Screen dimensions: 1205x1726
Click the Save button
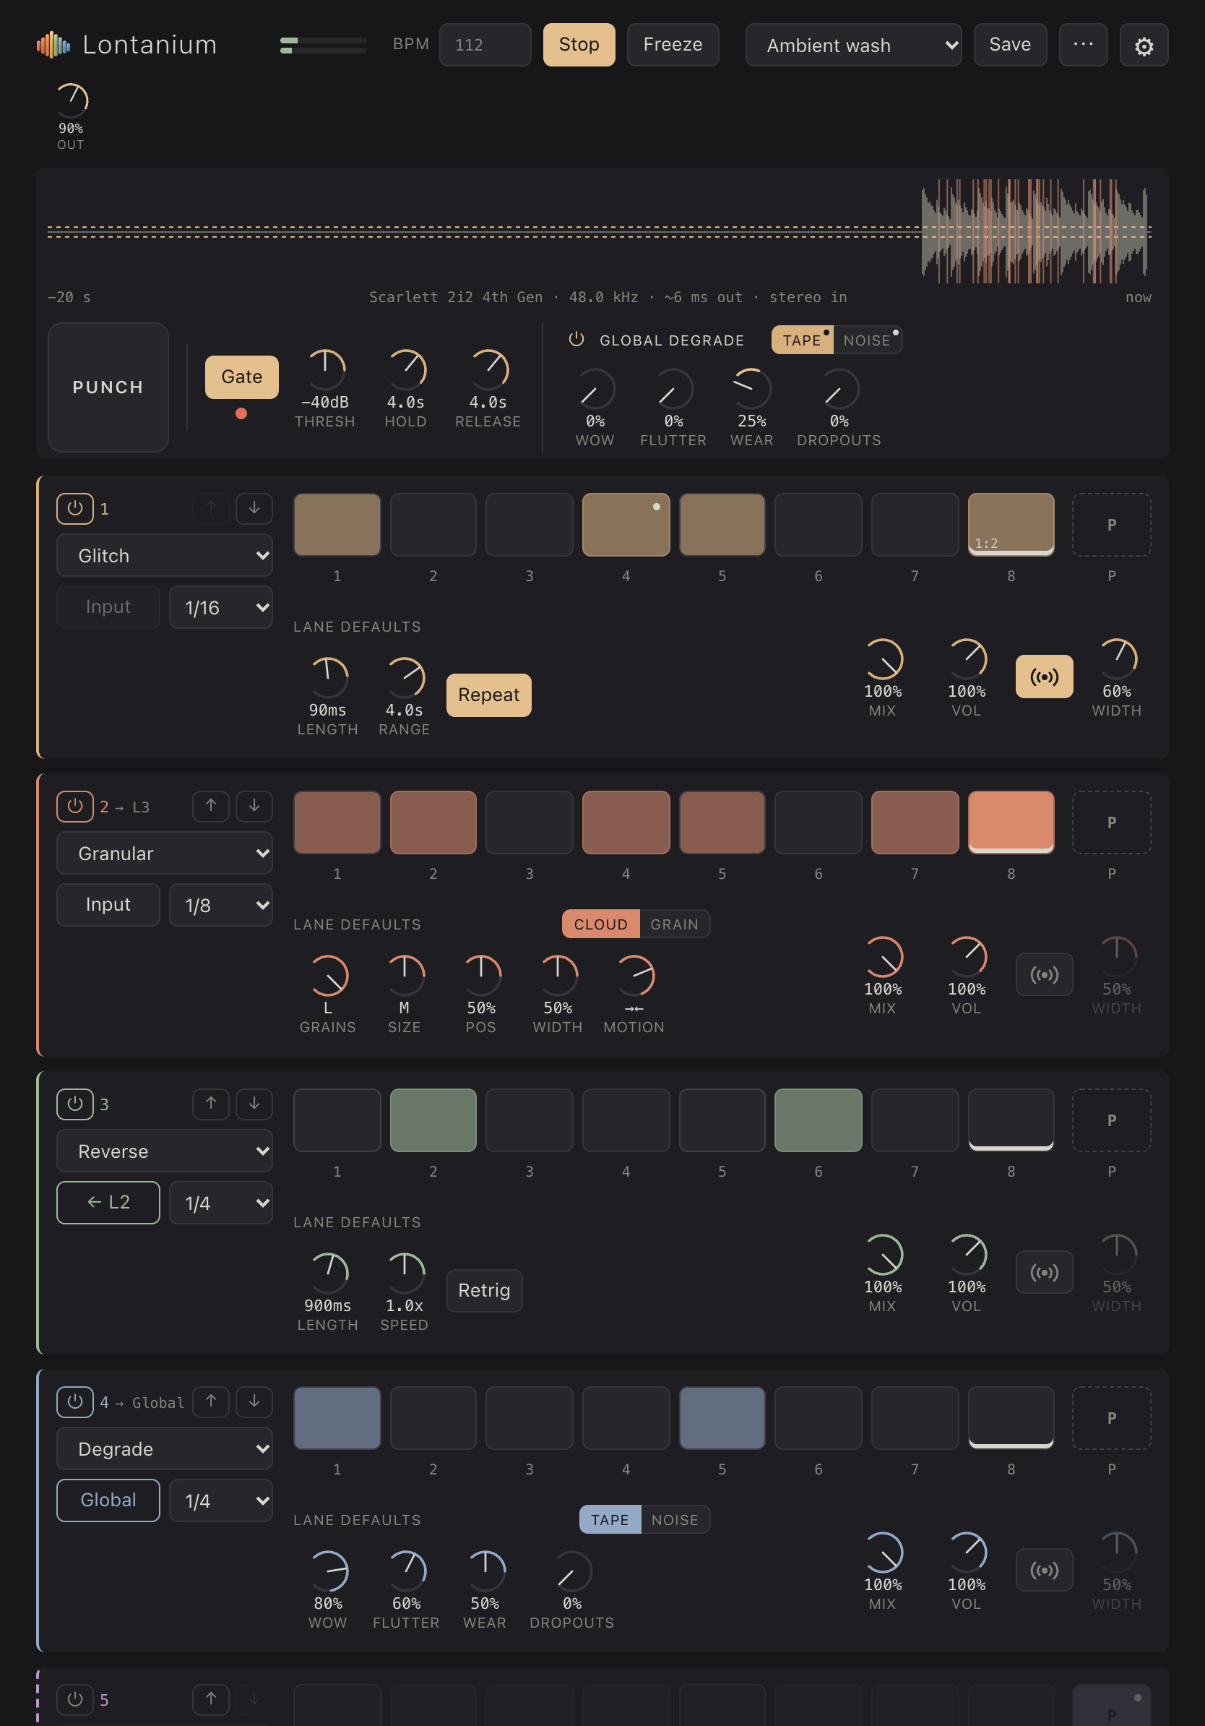(x=1010, y=45)
